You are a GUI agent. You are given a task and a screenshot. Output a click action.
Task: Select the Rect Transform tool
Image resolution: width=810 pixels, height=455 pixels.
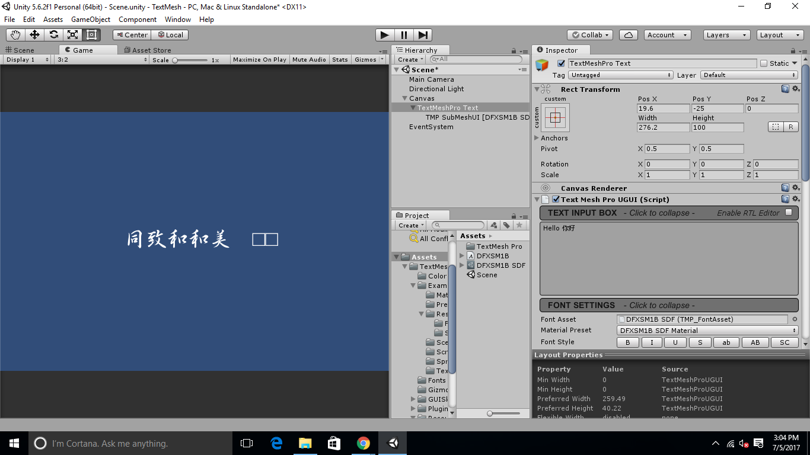pos(91,35)
